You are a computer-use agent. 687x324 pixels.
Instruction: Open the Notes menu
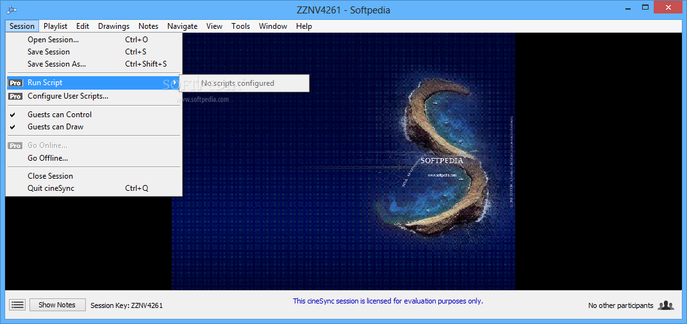click(x=149, y=26)
